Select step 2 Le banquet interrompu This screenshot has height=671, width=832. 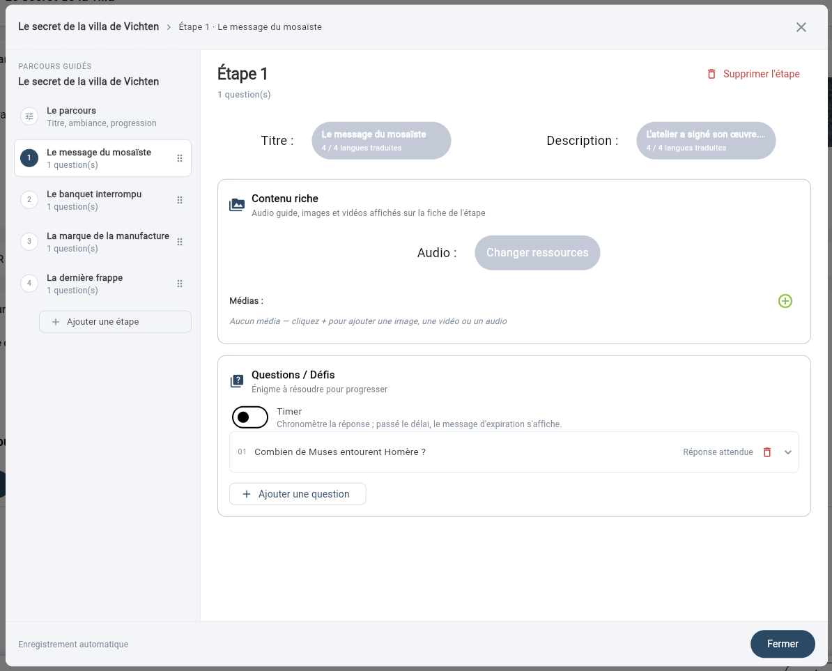102,200
